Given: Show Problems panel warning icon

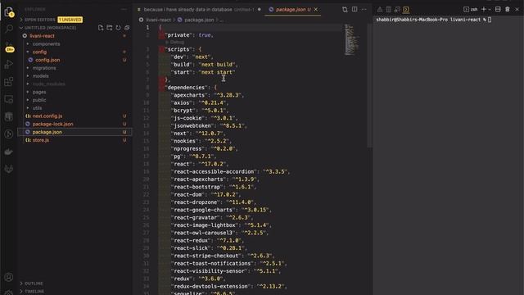Looking at the screenshot, I should (380, 9).
